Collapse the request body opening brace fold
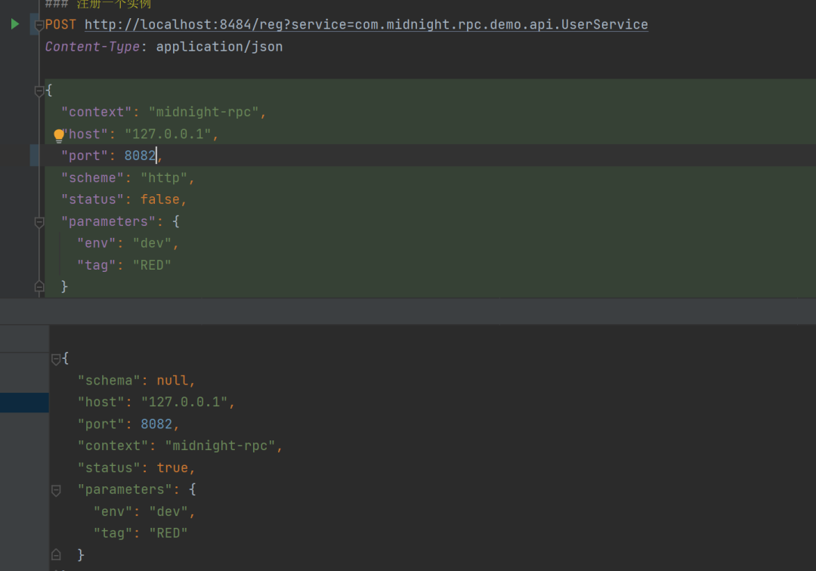Viewport: 816px width, 571px height. point(39,91)
